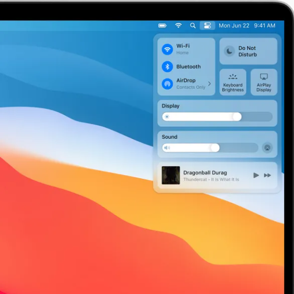Click the Display heading
294x294 pixels.
pos(170,106)
